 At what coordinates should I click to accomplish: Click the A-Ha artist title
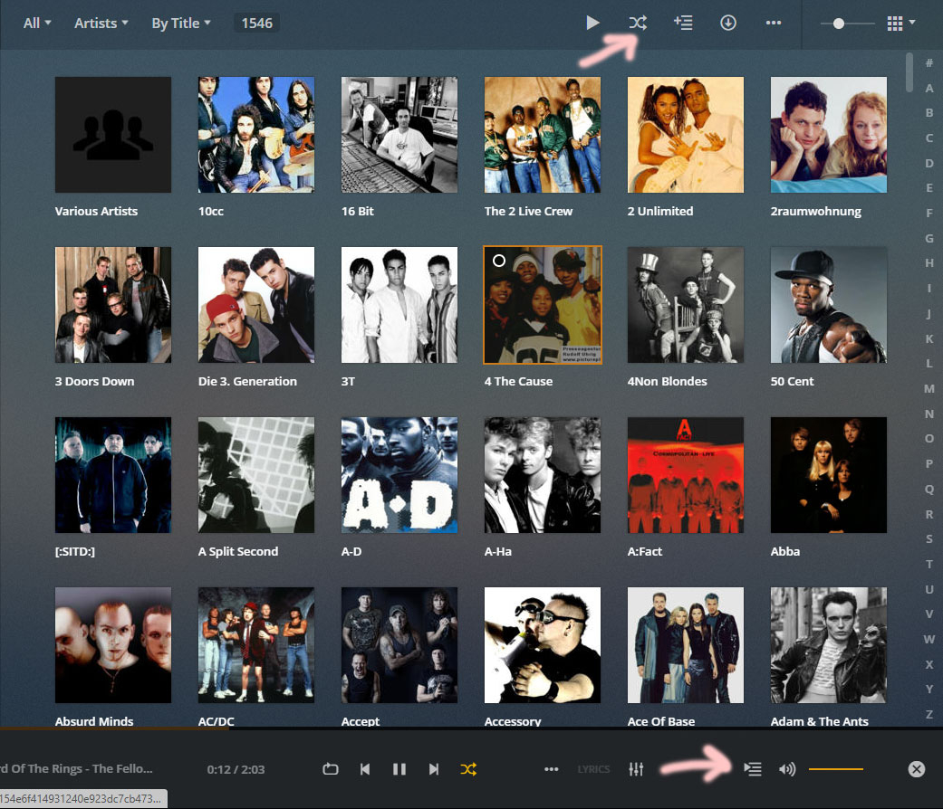(498, 551)
